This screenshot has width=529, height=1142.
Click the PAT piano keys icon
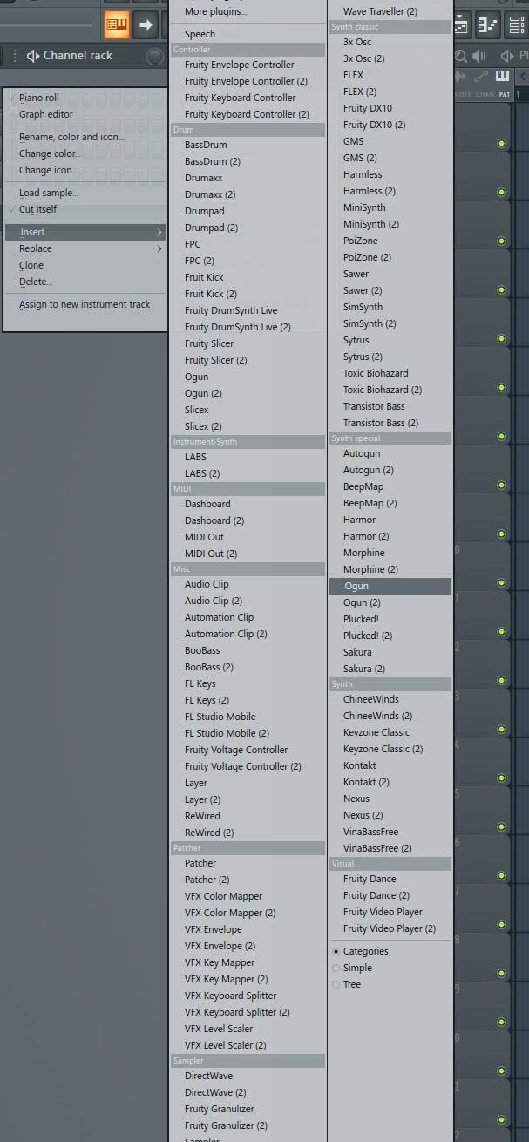(x=502, y=78)
